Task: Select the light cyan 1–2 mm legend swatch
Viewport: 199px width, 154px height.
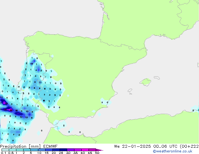Action: 20,150
